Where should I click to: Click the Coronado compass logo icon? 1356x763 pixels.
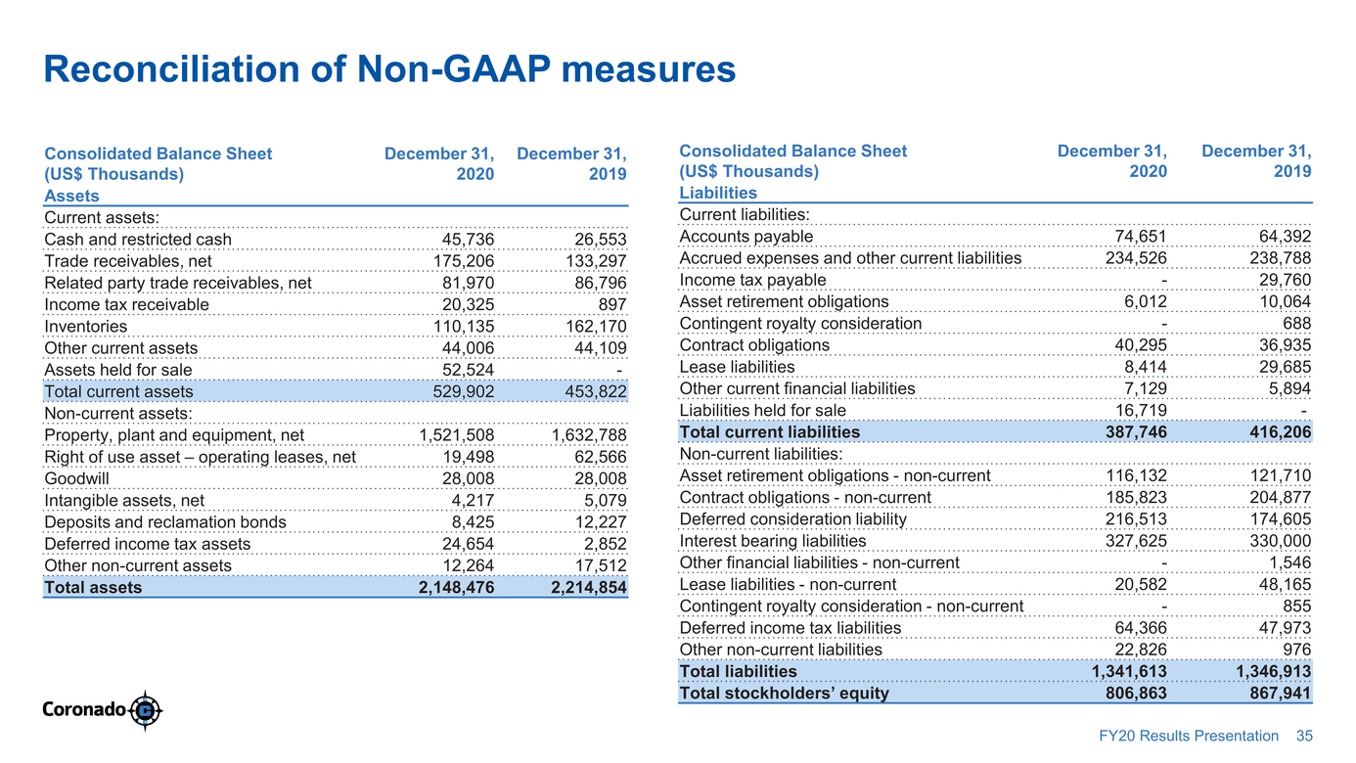point(146,710)
